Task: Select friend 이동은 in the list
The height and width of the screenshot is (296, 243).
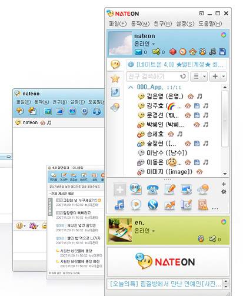Action: (x=159, y=162)
